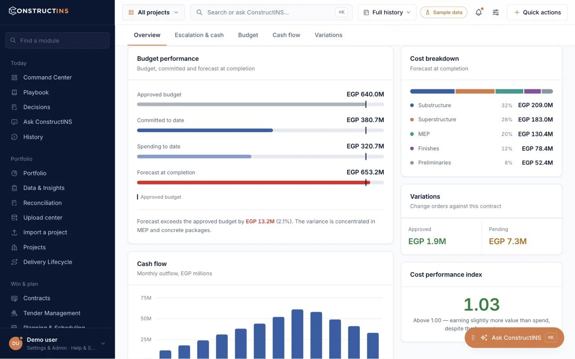Click the Upload center icon
The width and height of the screenshot is (575, 359).
coord(14,218)
